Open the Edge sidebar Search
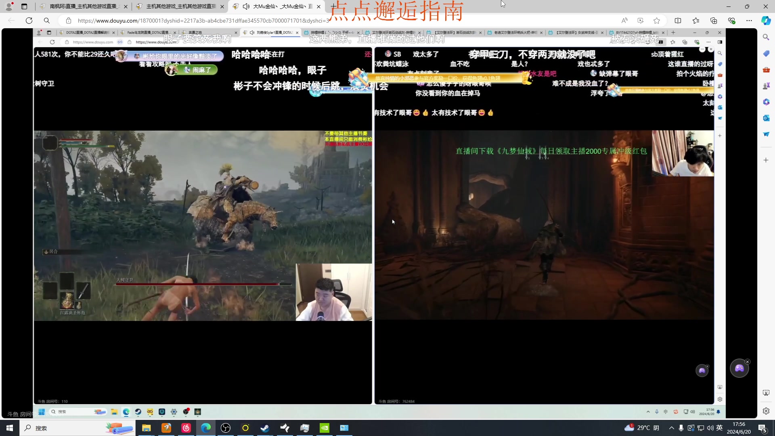 coord(766,37)
